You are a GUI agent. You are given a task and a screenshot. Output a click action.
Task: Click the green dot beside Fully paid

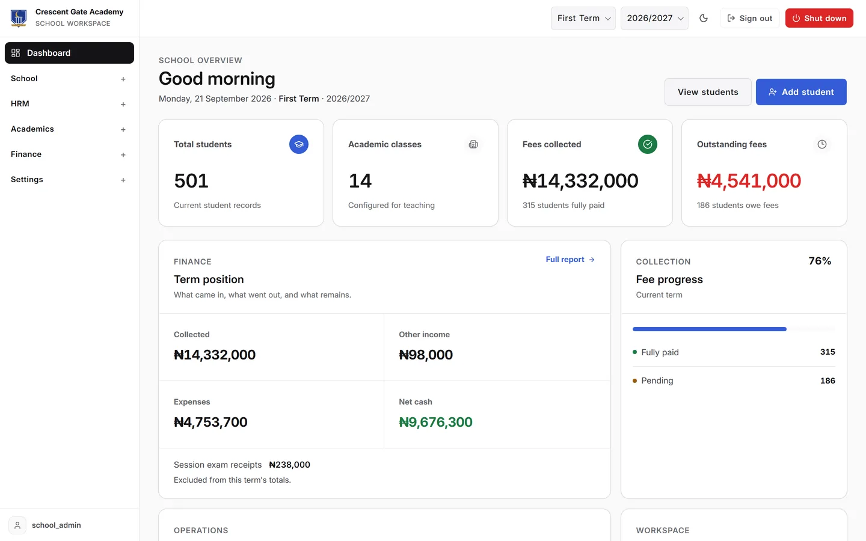634,352
